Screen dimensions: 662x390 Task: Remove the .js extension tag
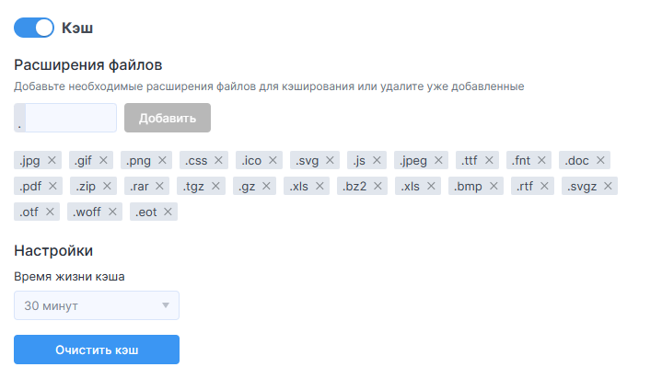(377, 160)
